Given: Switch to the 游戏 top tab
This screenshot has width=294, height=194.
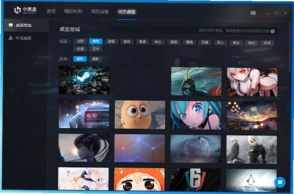Looking at the screenshot, I should (x=51, y=11).
